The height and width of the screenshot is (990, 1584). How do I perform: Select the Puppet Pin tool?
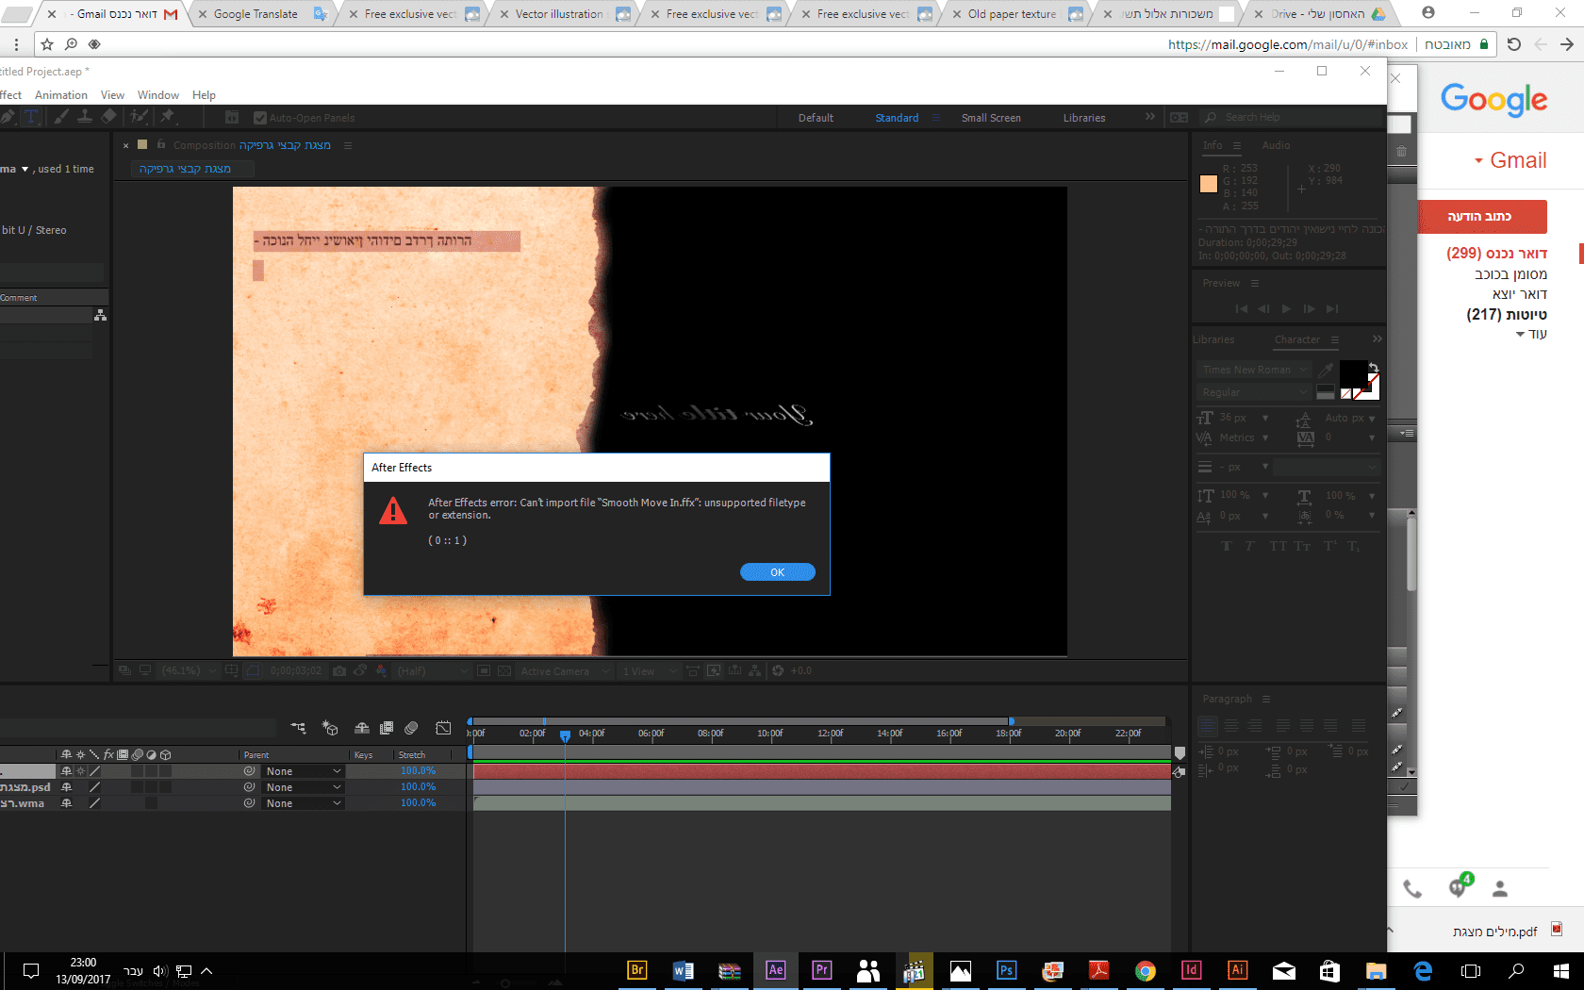click(168, 117)
